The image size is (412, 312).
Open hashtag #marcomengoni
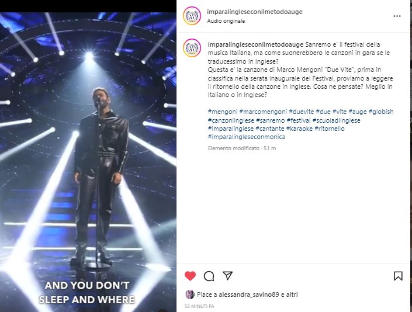coord(263,112)
